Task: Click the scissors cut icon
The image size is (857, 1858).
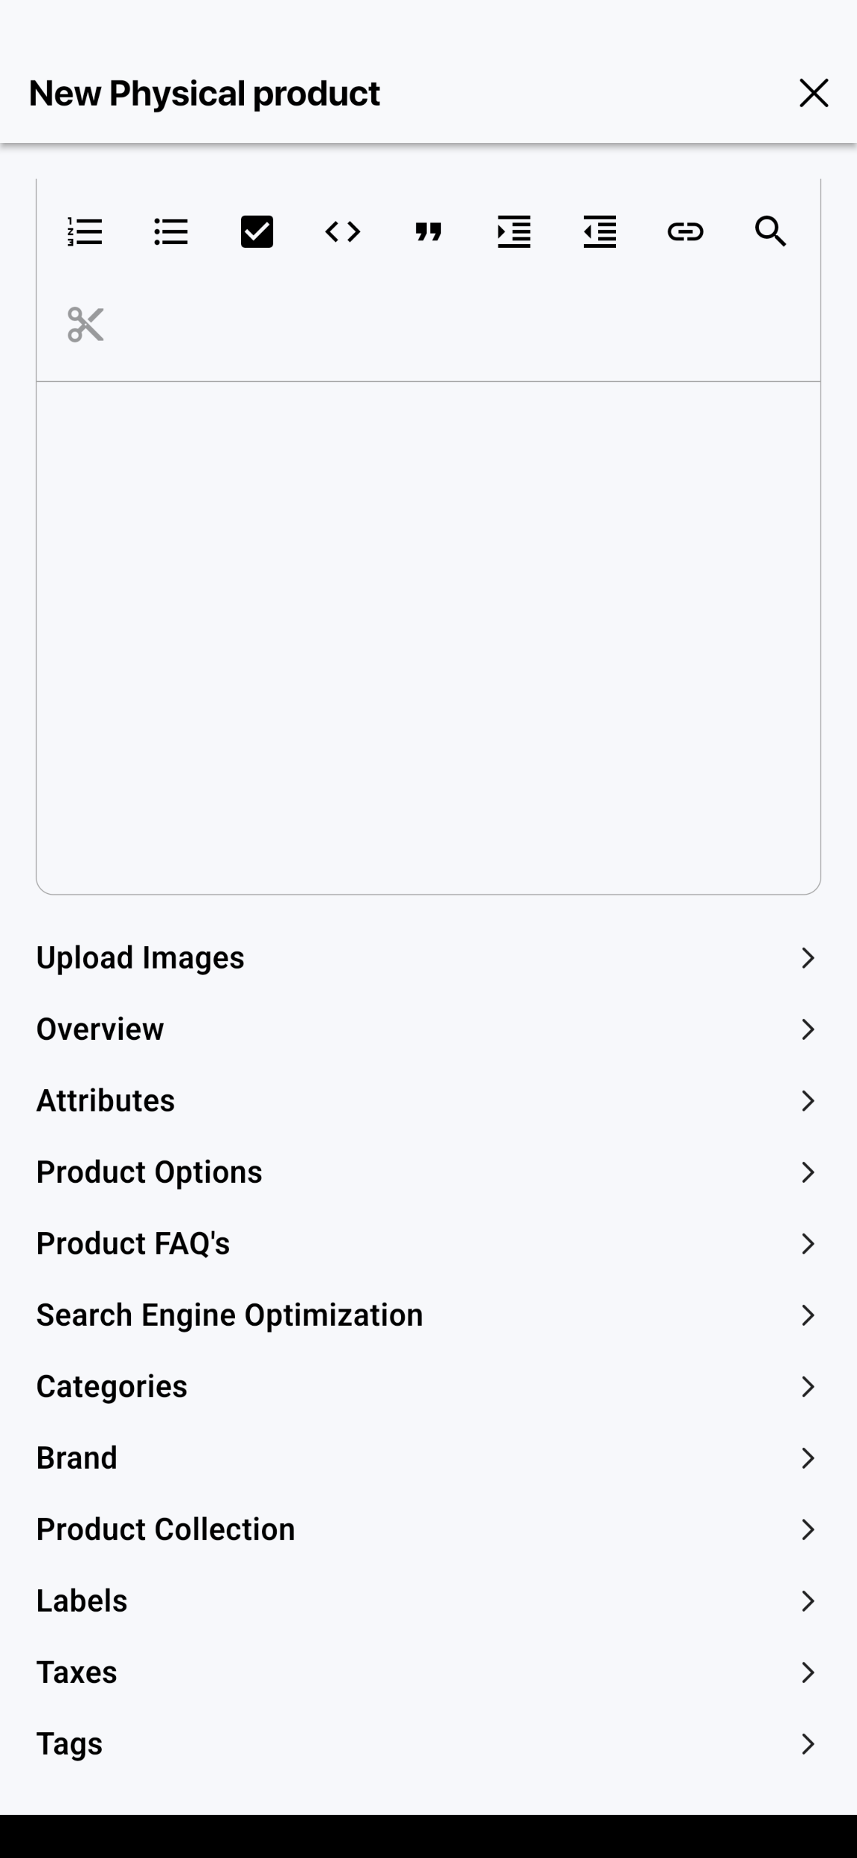Action: click(86, 325)
